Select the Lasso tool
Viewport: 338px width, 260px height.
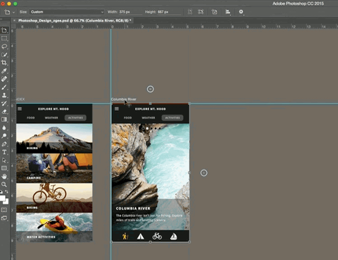[5, 46]
